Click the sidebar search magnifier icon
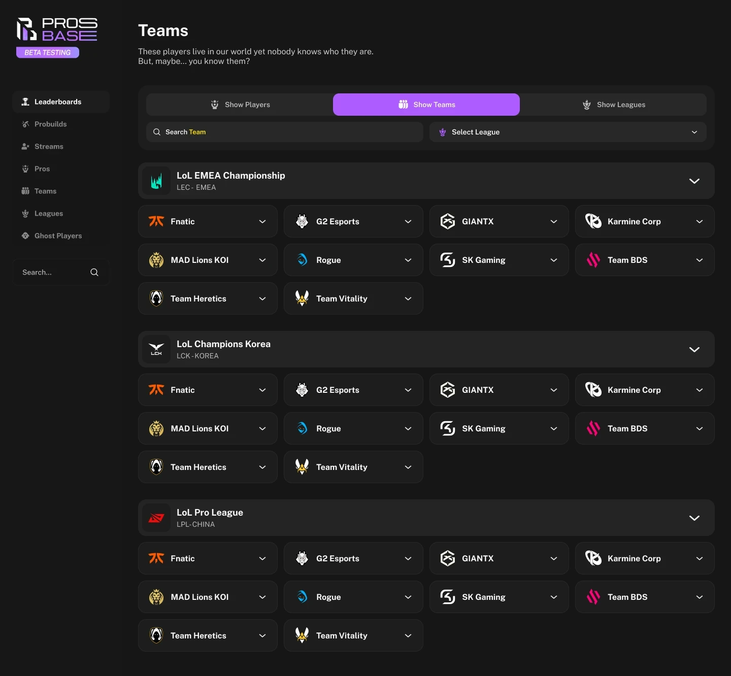 pyautogui.click(x=94, y=273)
